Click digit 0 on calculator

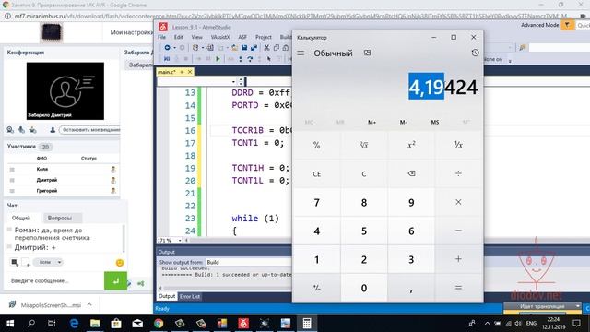364,288
